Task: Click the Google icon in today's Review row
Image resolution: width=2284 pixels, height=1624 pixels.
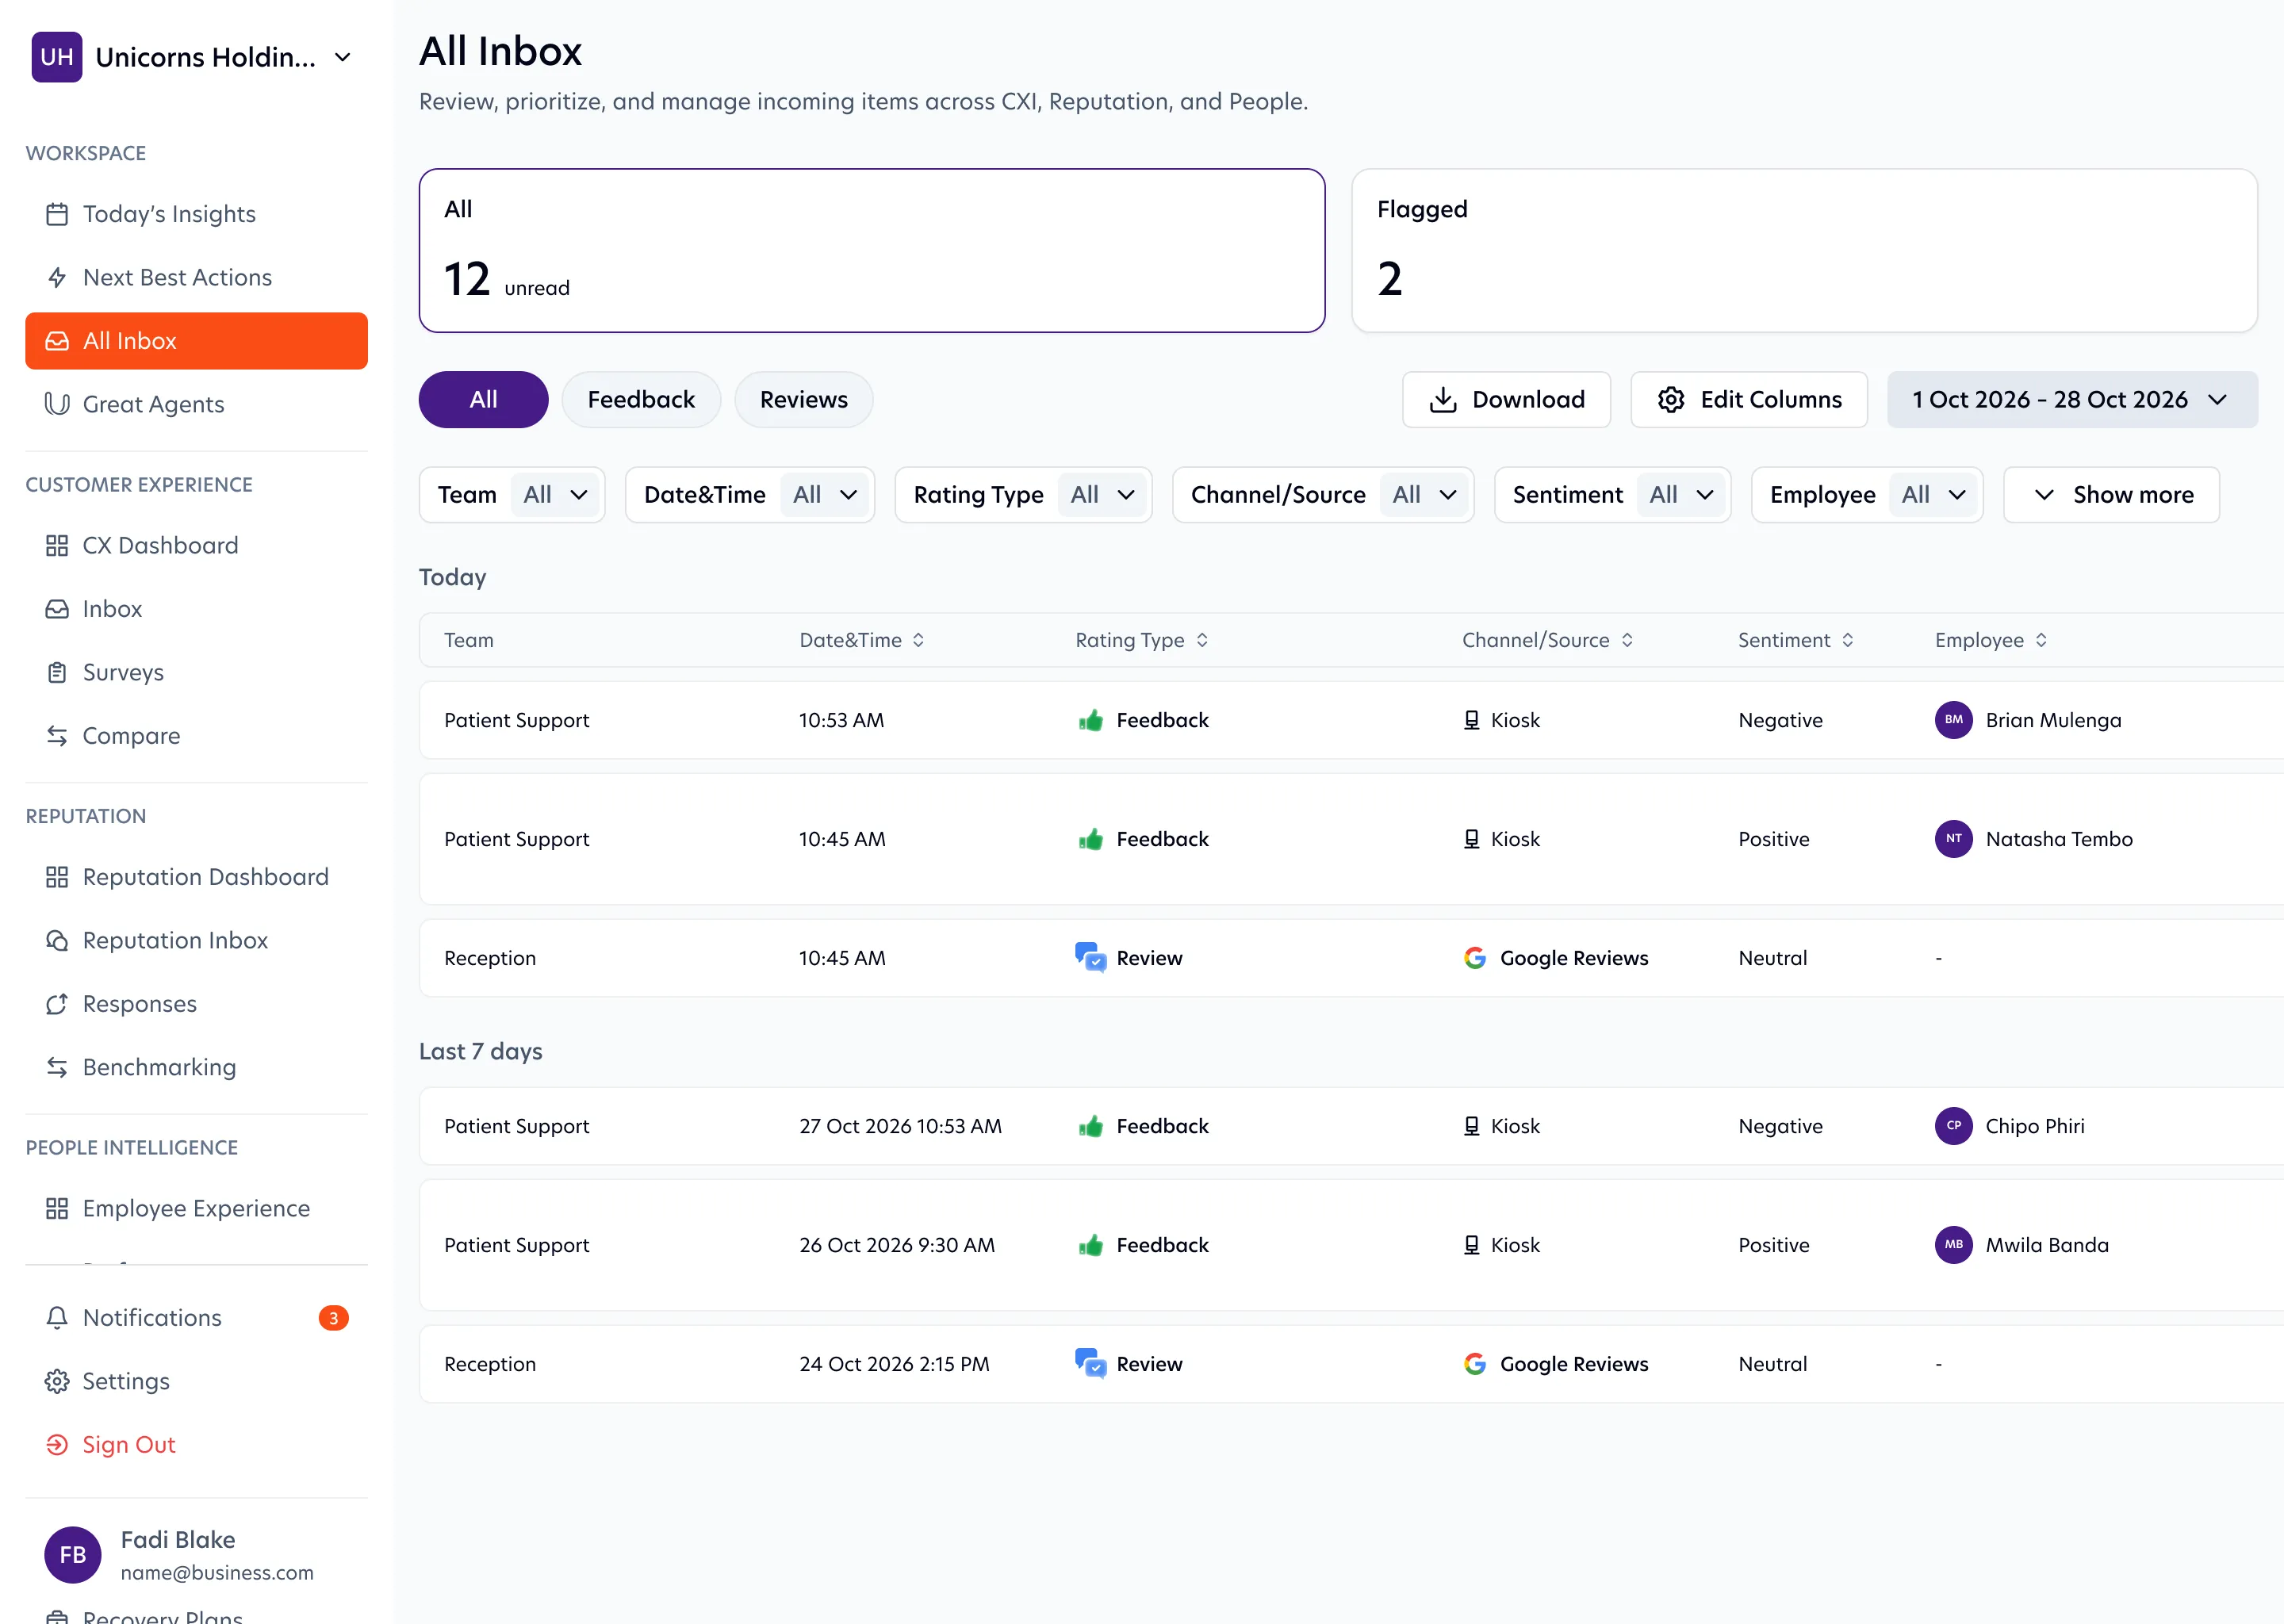Action: pos(1474,958)
